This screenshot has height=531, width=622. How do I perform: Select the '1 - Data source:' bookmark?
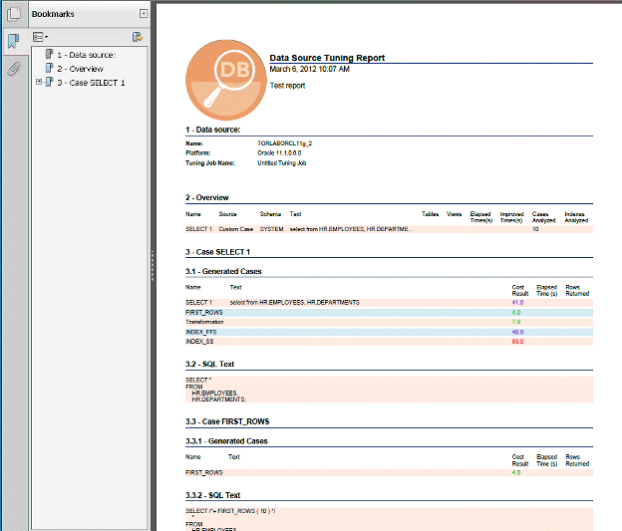pos(87,55)
